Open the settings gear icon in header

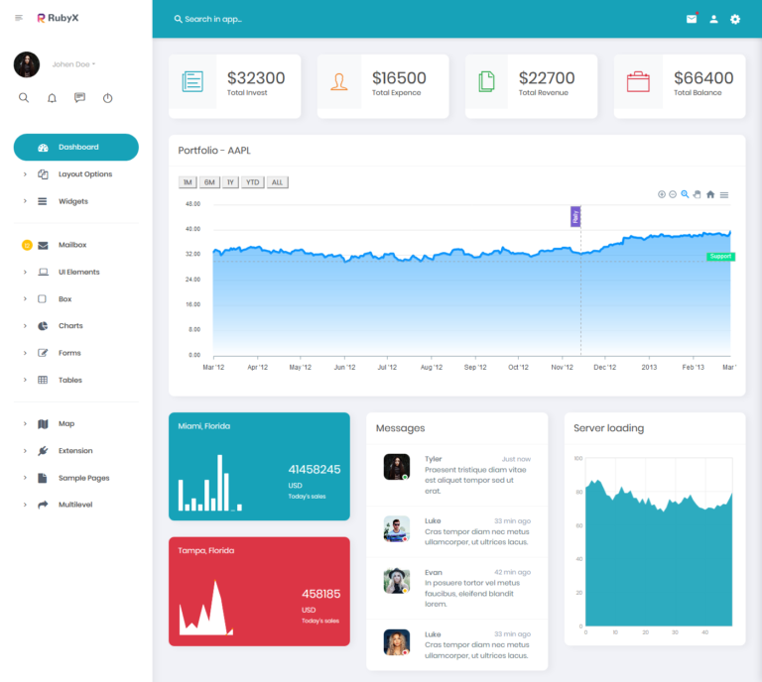735,19
